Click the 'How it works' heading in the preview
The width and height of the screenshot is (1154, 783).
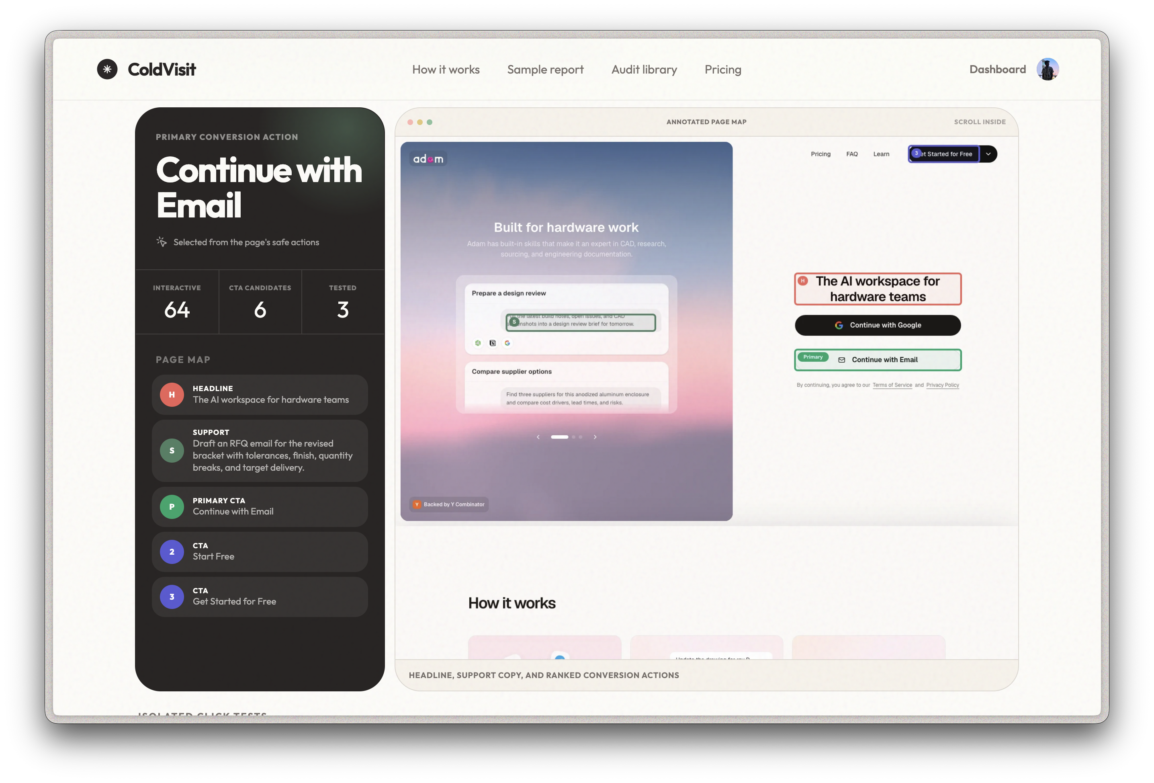512,603
